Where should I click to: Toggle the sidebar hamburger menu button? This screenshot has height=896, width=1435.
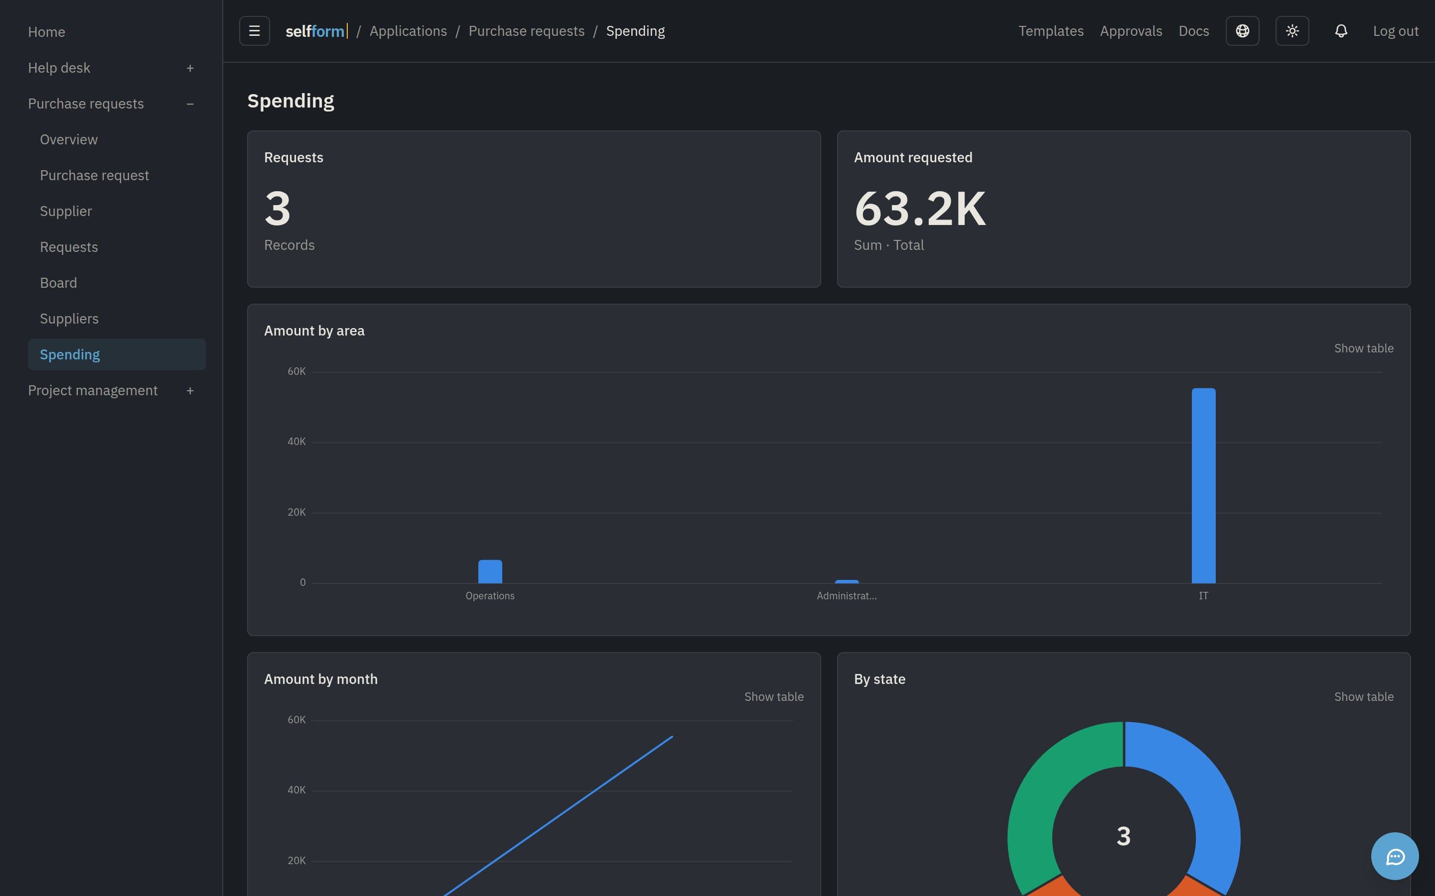point(255,31)
